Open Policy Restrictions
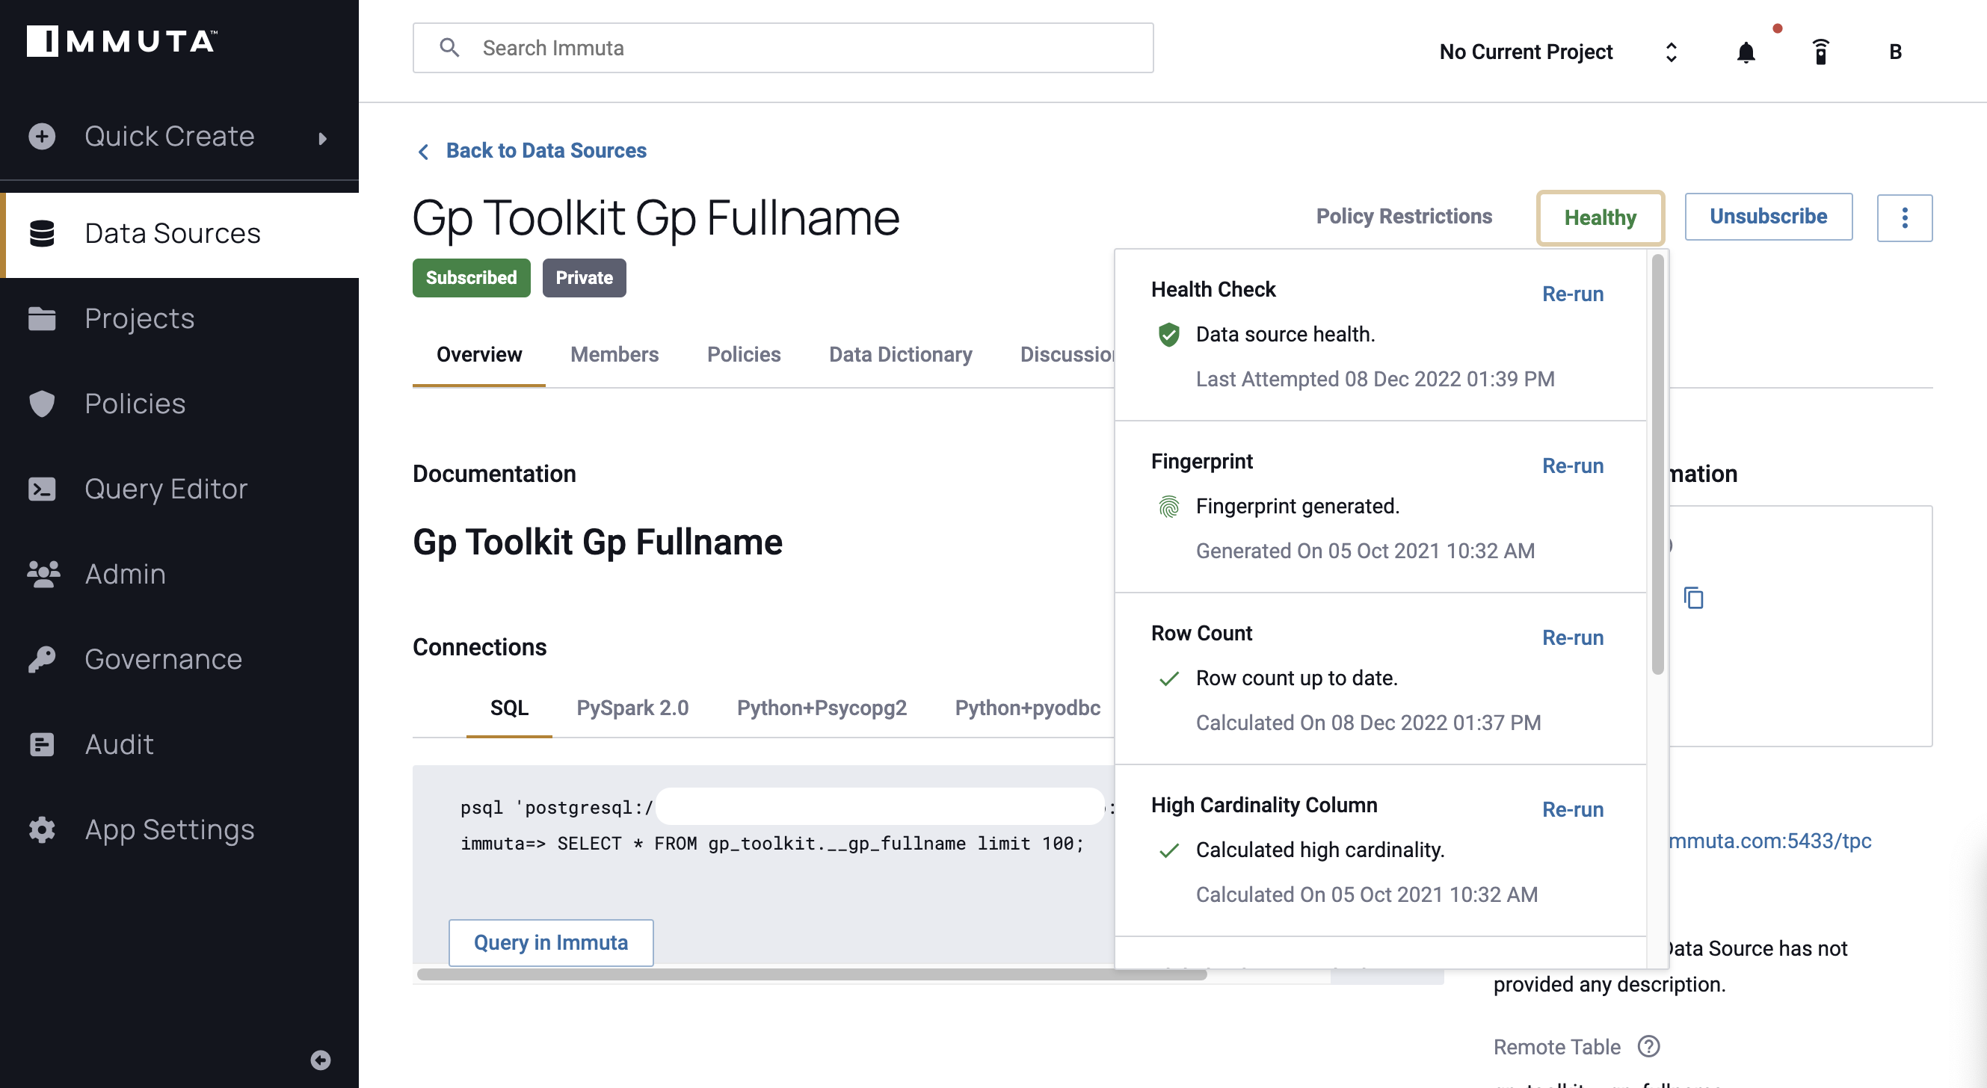 1404,217
